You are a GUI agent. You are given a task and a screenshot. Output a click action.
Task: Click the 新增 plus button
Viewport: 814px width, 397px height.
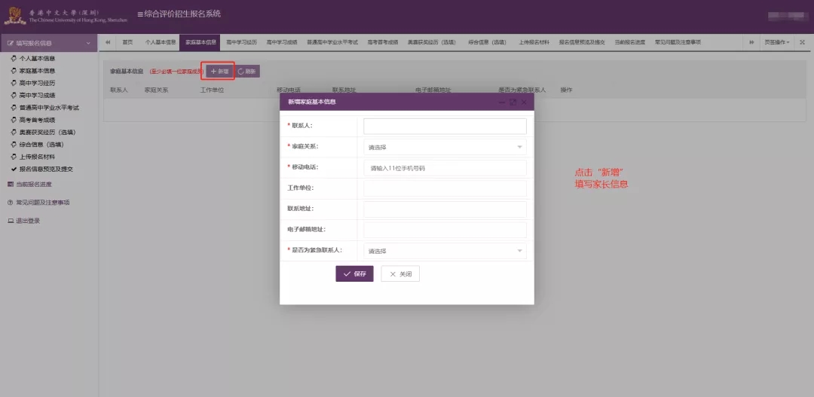[219, 71]
